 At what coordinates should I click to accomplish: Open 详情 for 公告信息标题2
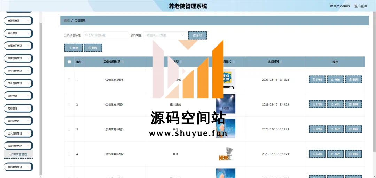pyautogui.click(x=317, y=154)
